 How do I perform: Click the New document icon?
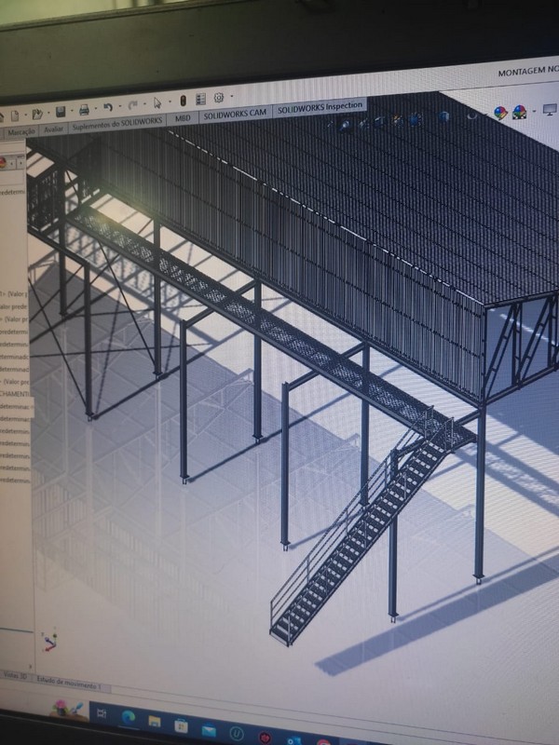tap(15, 115)
